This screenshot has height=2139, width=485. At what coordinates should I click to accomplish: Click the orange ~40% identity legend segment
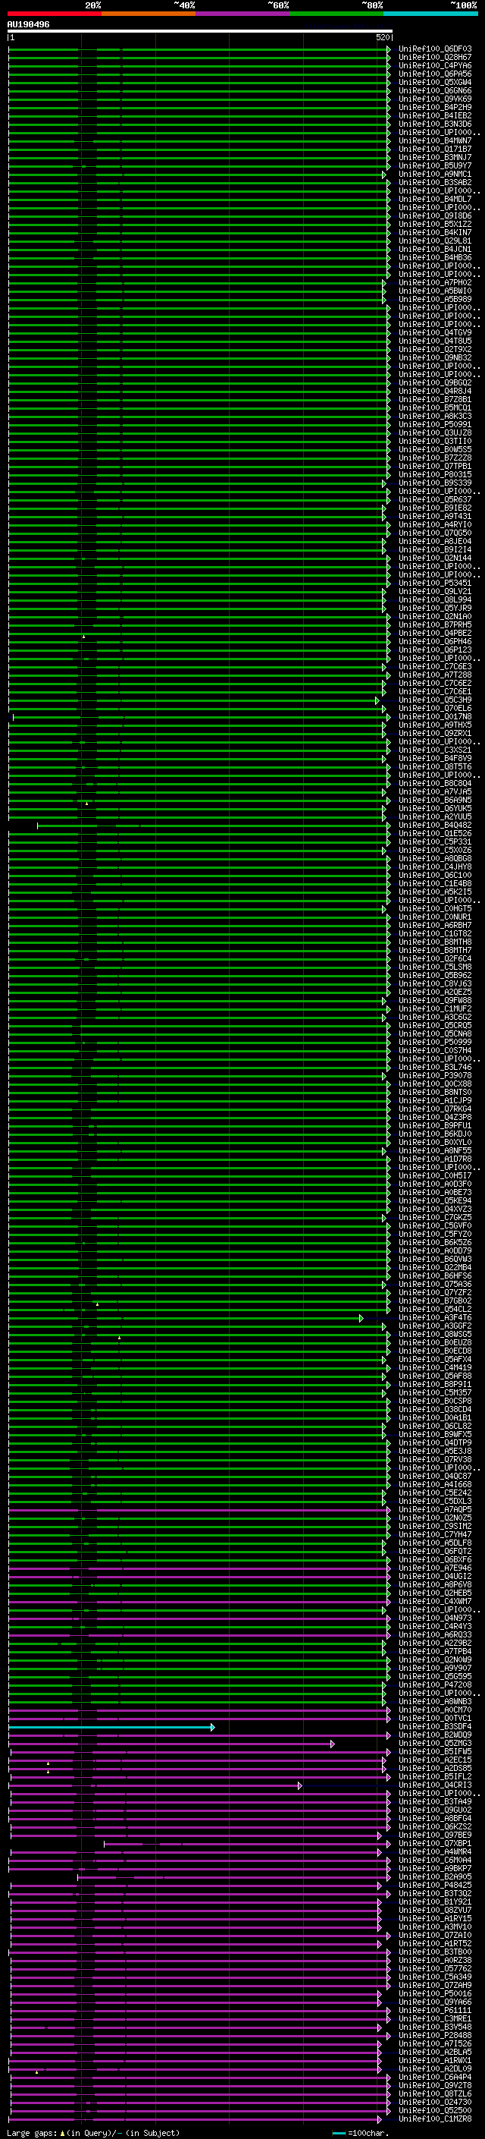[x=149, y=14]
